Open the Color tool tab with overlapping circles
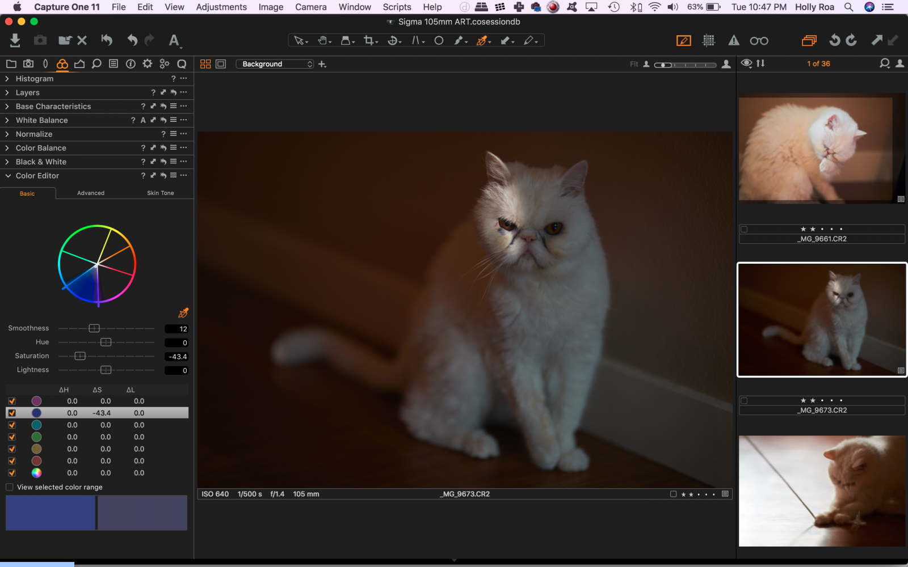 pyautogui.click(x=62, y=64)
